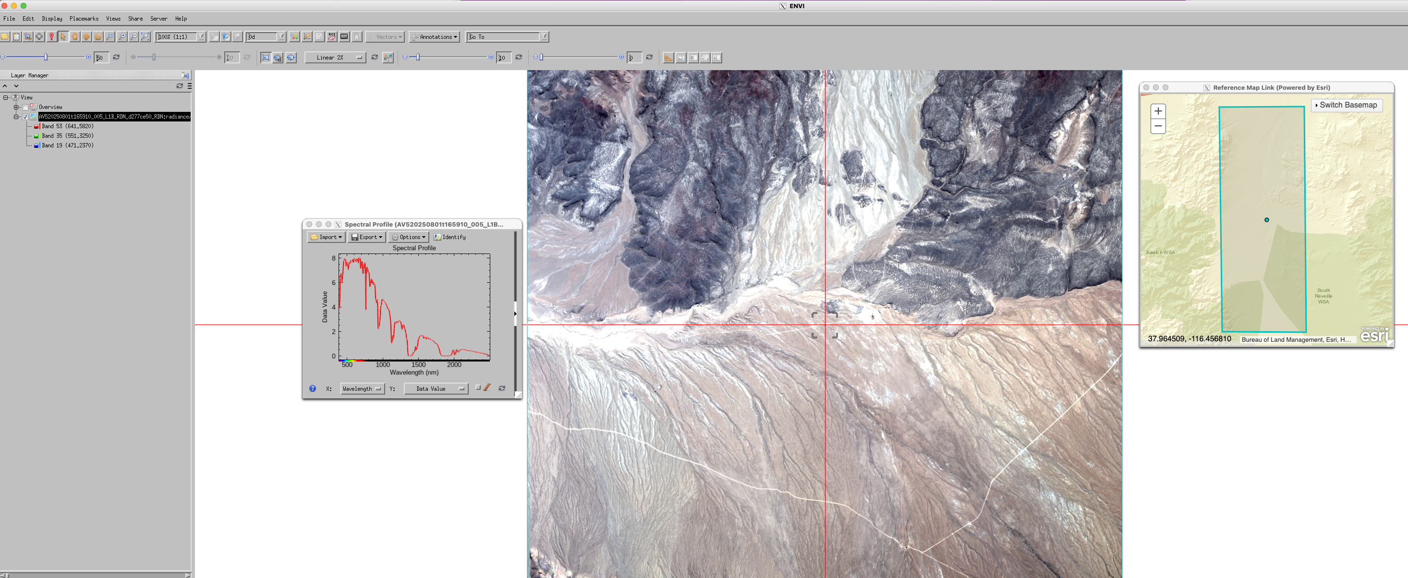Select the Zoom magnifier tool
This screenshot has width=1408, height=578.
click(x=110, y=36)
